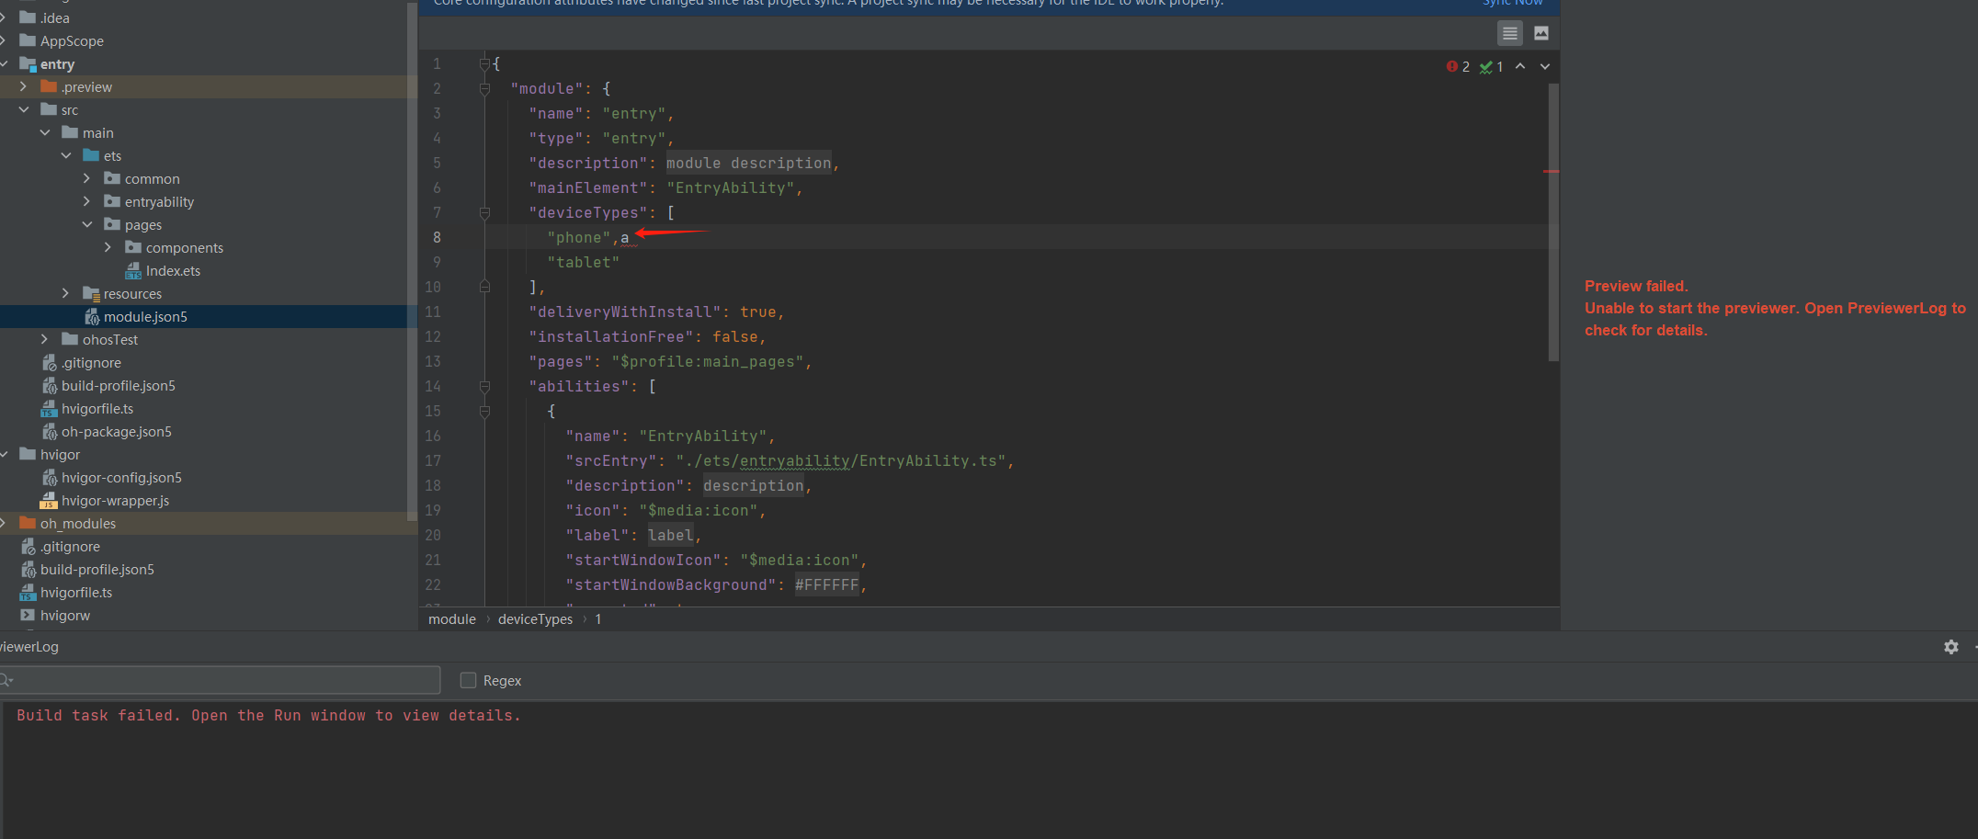This screenshot has height=839, width=1978.
Task: Collapse the pages folder
Action: pos(87,224)
